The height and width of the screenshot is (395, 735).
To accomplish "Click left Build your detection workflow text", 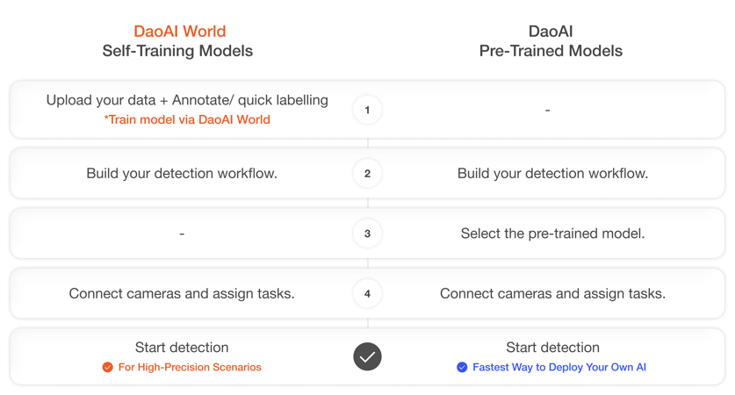I will (x=182, y=174).
